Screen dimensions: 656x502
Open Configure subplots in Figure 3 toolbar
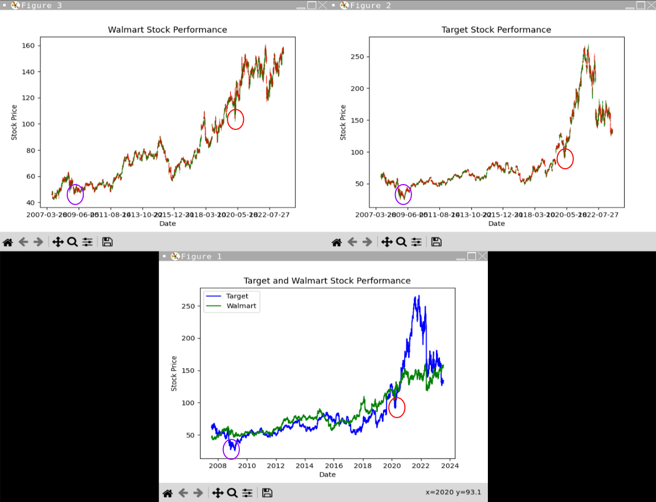point(87,242)
